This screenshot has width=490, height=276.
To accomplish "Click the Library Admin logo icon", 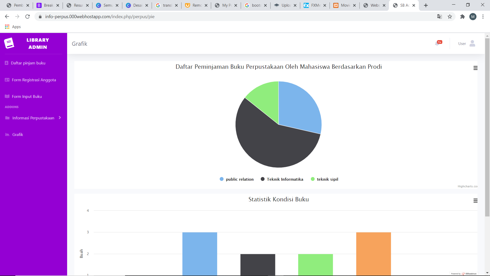I will point(9,43).
